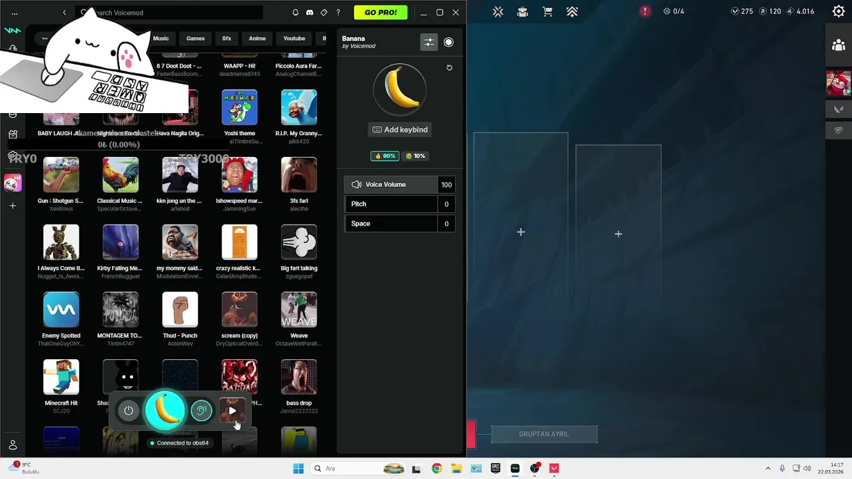Play Thud - Punch sound
Viewport: 852px width, 479px height.
180,309
